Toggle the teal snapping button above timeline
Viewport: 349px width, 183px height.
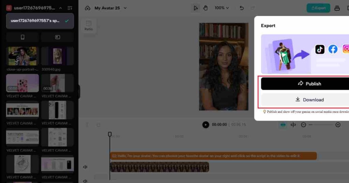pos(283,125)
